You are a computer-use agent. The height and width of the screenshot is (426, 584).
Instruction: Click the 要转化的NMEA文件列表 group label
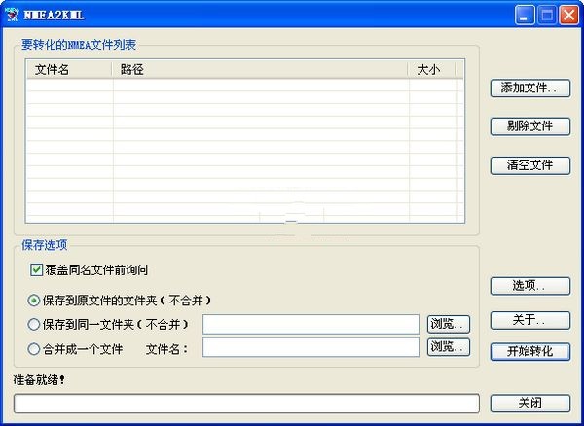79,45
